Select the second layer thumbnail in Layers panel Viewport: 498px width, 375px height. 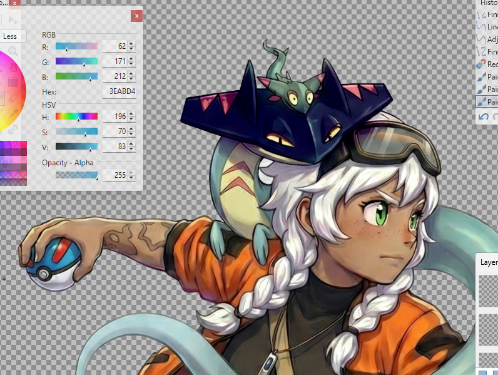click(x=489, y=329)
